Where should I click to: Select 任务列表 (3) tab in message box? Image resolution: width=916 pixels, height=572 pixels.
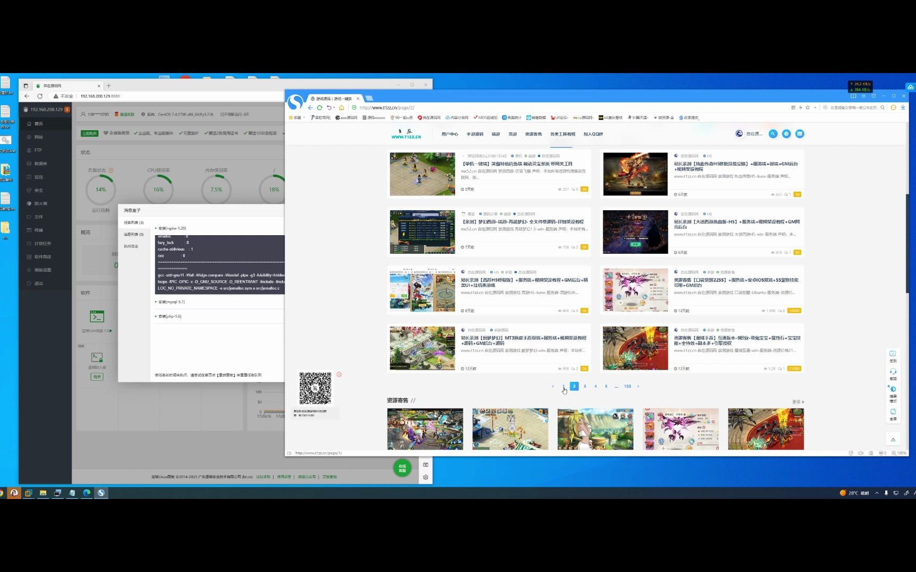tap(134, 223)
